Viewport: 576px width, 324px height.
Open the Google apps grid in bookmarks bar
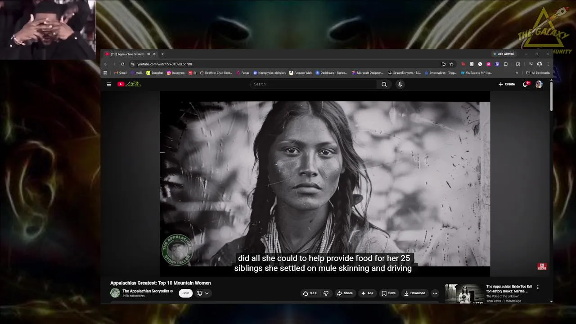(105, 72)
